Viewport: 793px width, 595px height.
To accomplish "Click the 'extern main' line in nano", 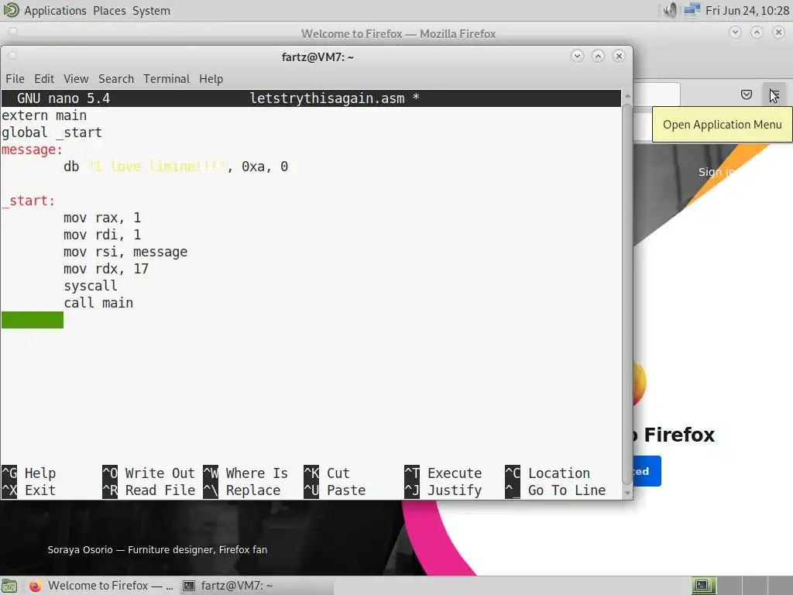I will (44, 115).
